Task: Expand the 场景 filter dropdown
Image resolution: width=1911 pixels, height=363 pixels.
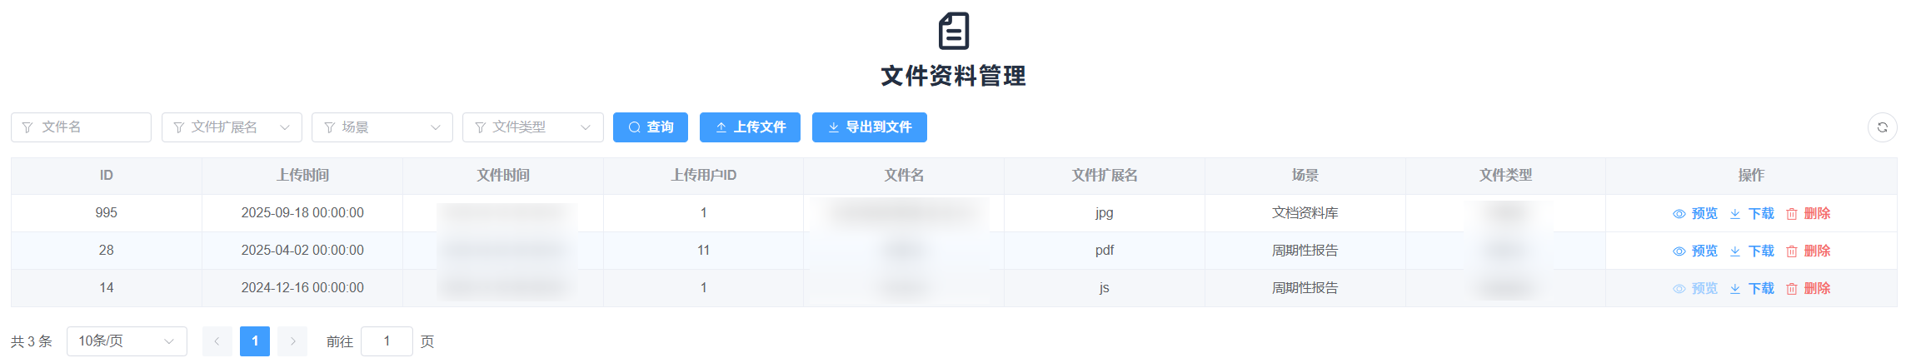Action: click(x=382, y=127)
